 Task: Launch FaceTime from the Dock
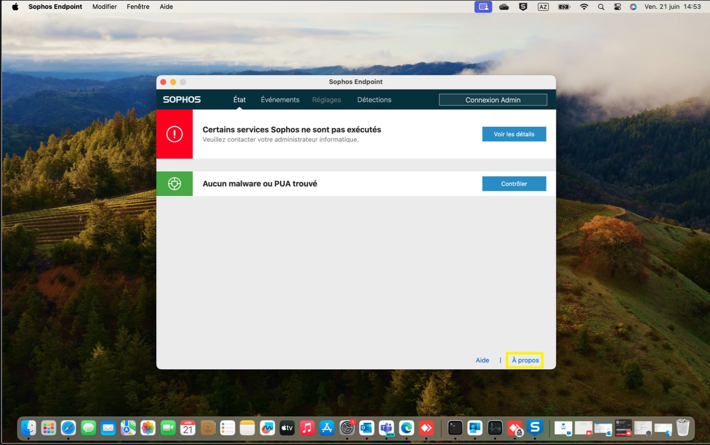168,428
